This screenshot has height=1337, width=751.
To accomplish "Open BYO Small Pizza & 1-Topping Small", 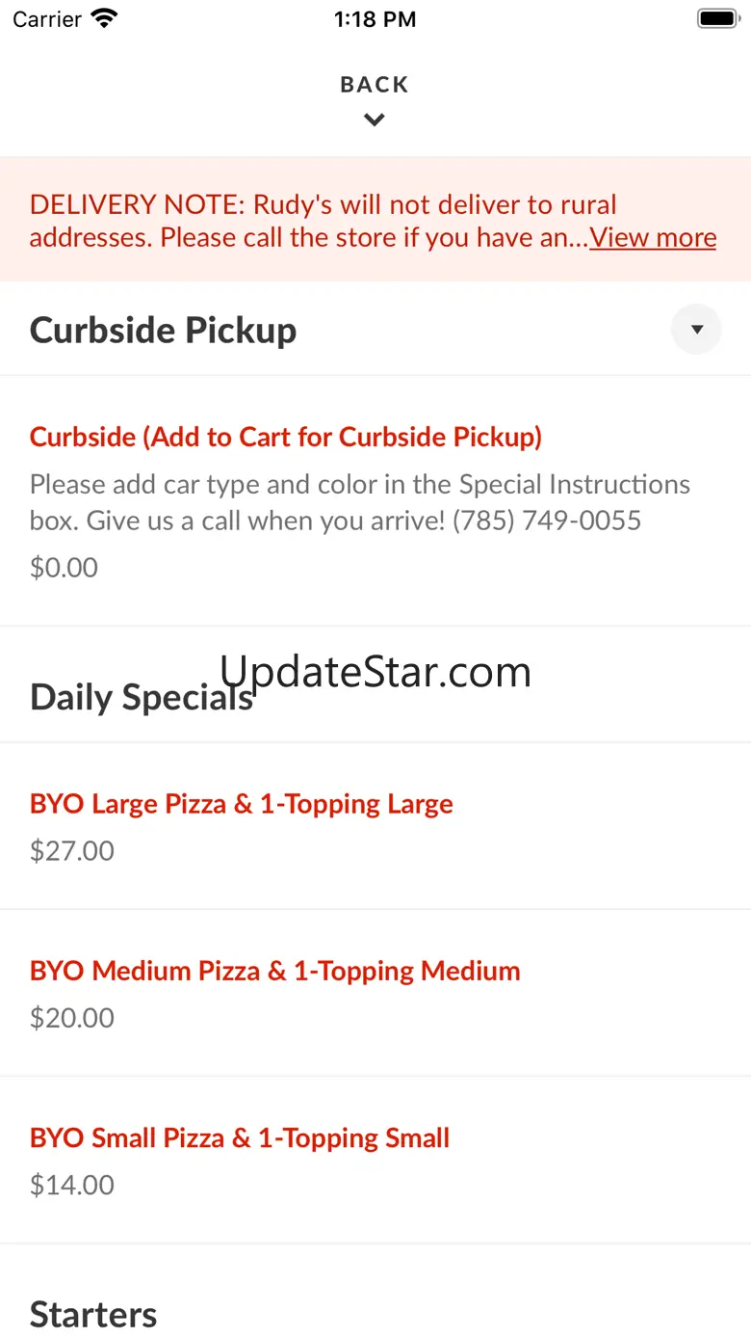I will (240, 1137).
